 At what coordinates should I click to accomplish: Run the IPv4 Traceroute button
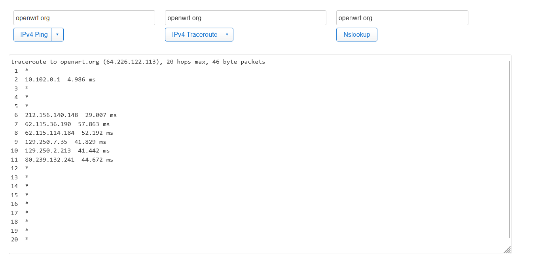[x=193, y=34]
